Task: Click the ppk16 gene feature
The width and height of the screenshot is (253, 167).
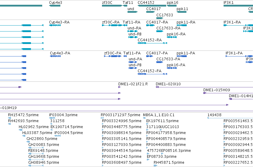Action: (x=172, y=6)
